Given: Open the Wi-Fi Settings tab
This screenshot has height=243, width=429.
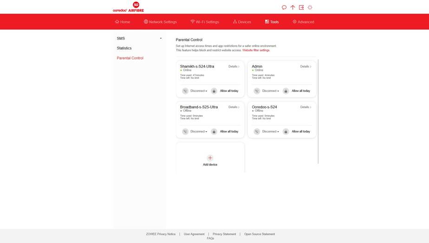Looking at the screenshot, I should (205, 22).
